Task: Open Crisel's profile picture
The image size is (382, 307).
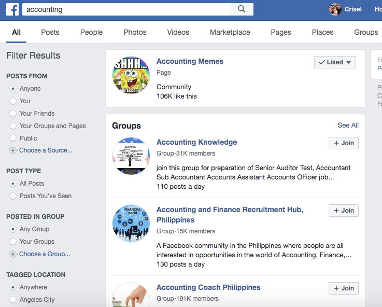Action: tap(335, 9)
